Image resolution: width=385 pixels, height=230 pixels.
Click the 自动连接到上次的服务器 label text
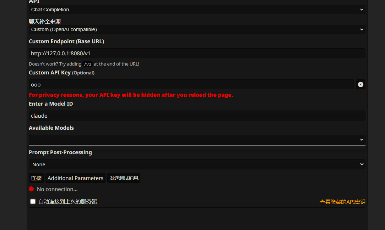(67, 202)
